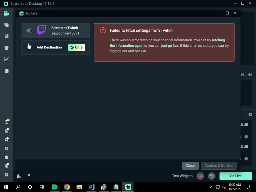Open the multicolor ring external-link sidebar icon
This screenshot has height=192, width=256.
[7, 122]
